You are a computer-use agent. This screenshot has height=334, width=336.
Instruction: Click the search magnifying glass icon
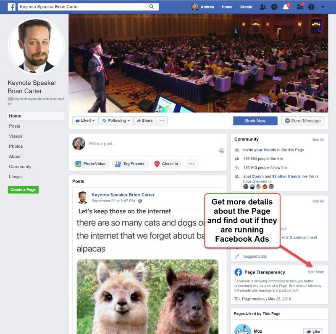(x=152, y=7)
